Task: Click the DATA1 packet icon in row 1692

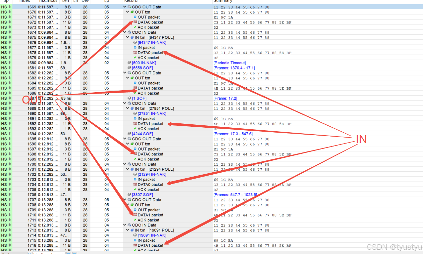Action: point(135,124)
